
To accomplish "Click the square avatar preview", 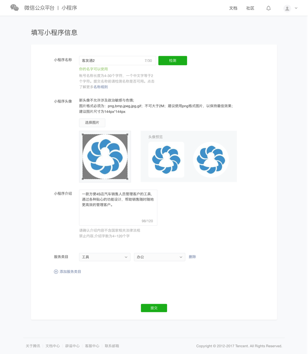I will tap(166, 160).
